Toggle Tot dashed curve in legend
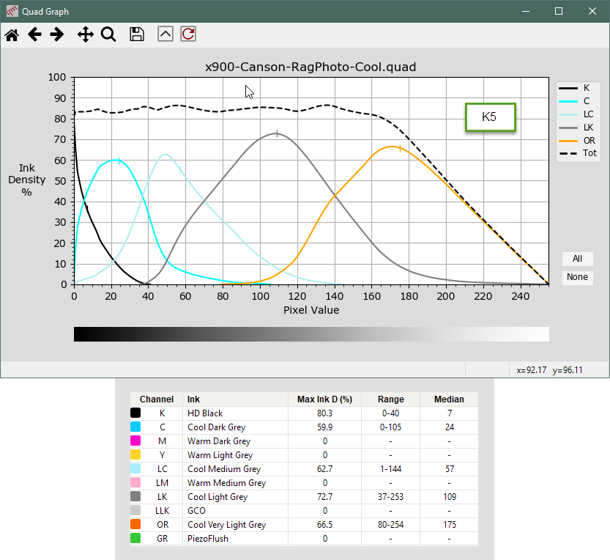The height and width of the screenshot is (560, 610). (x=577, y=153)
